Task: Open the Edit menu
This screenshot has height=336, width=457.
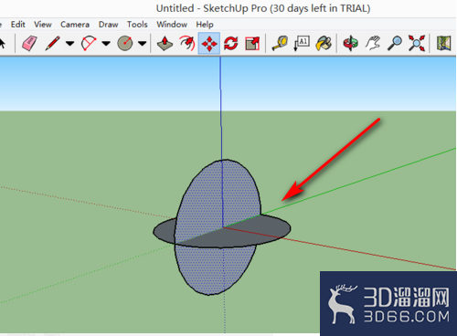Action: click(x=18, y=25)
